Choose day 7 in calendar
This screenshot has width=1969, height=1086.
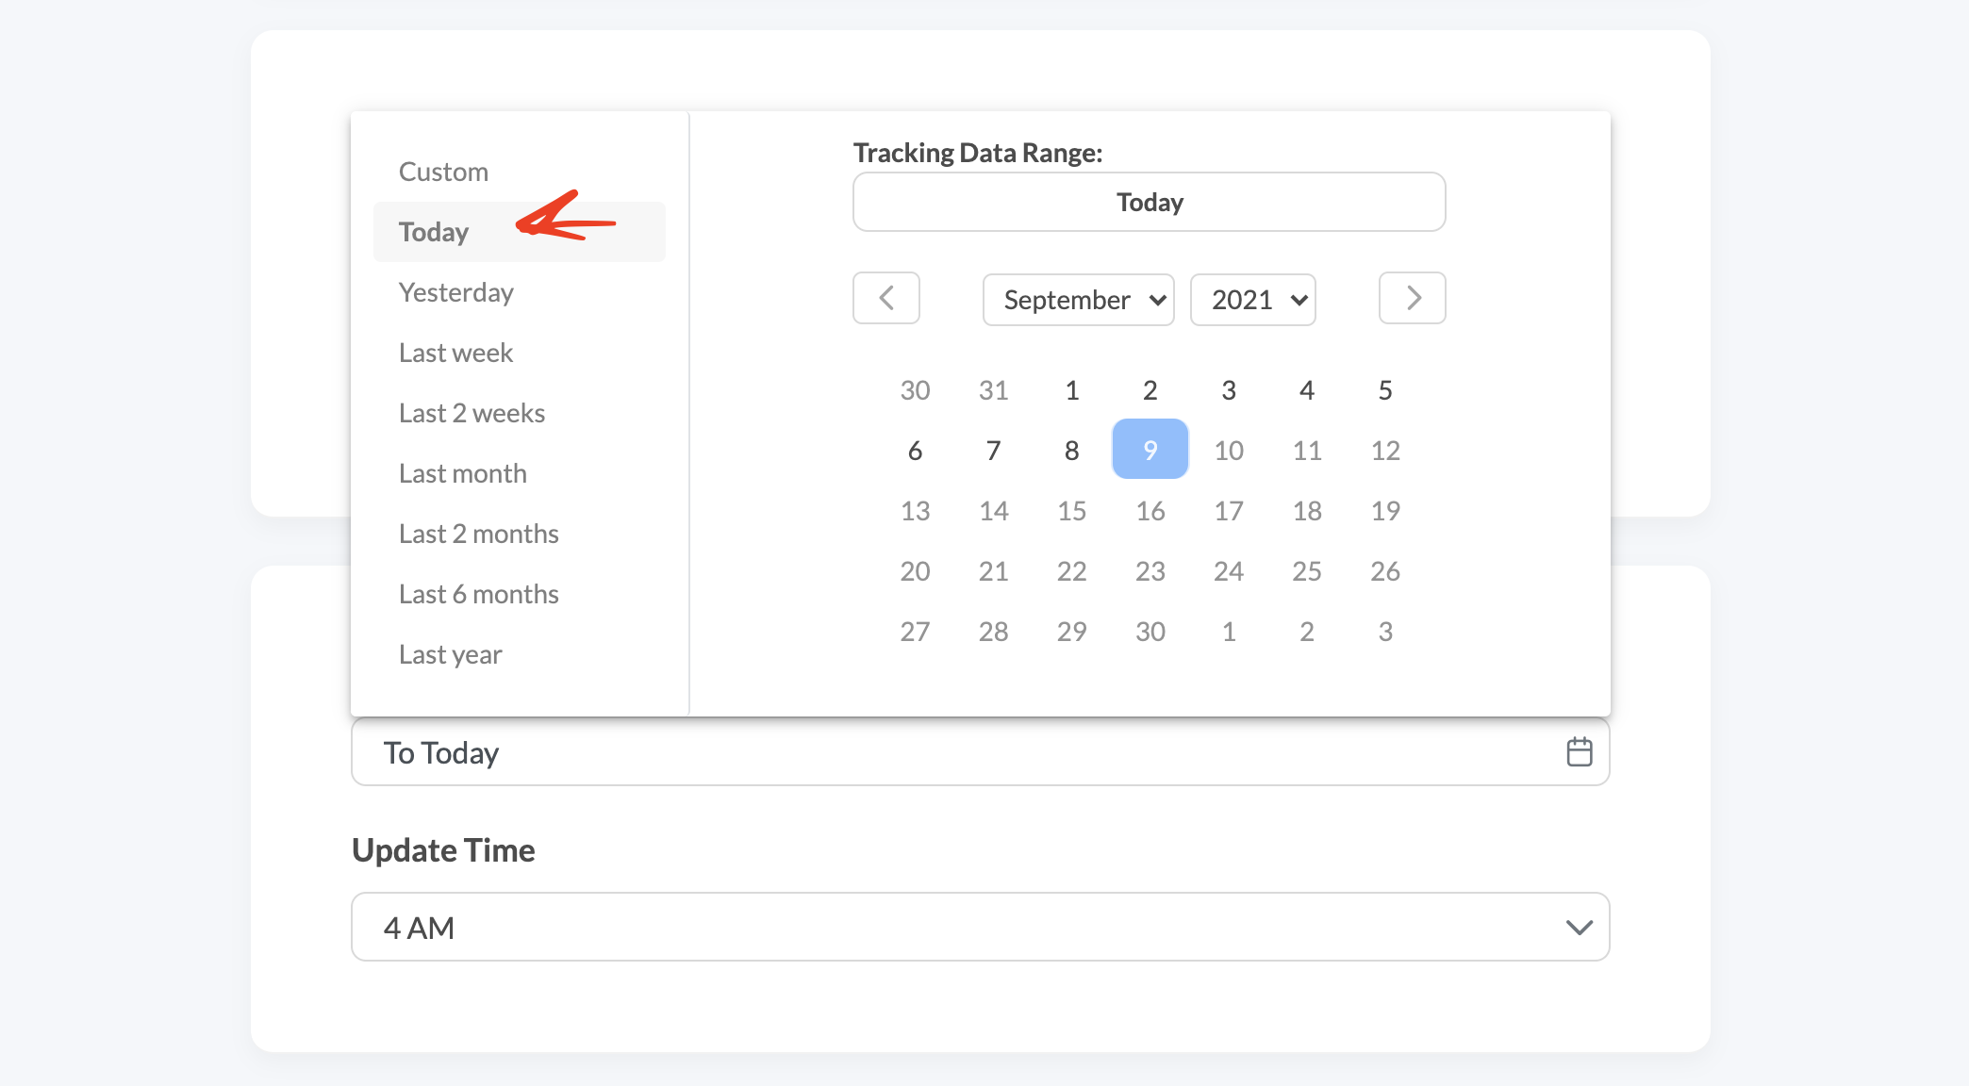point(993,450)
